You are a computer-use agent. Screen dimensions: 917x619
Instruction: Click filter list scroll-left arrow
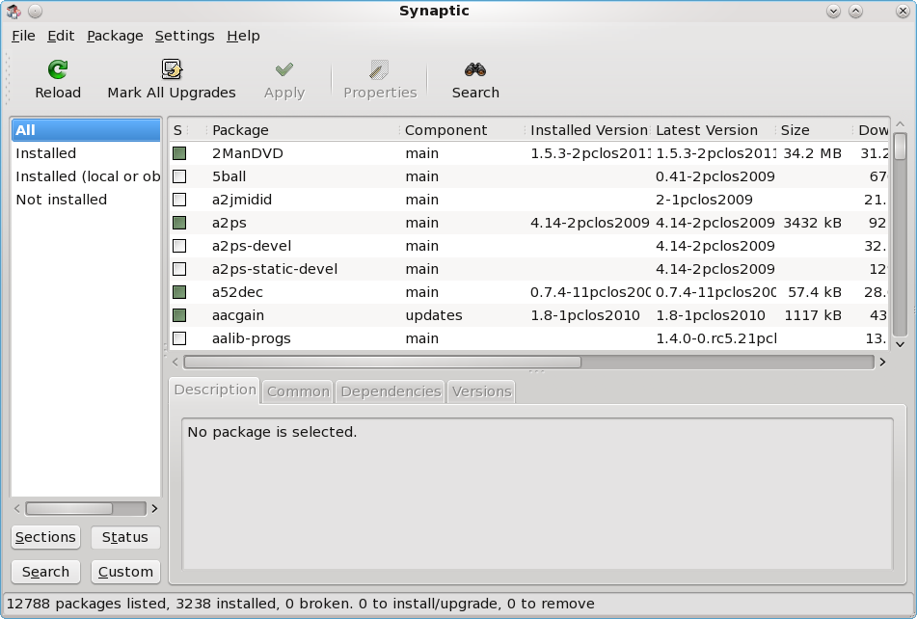(x=17, y=508)
